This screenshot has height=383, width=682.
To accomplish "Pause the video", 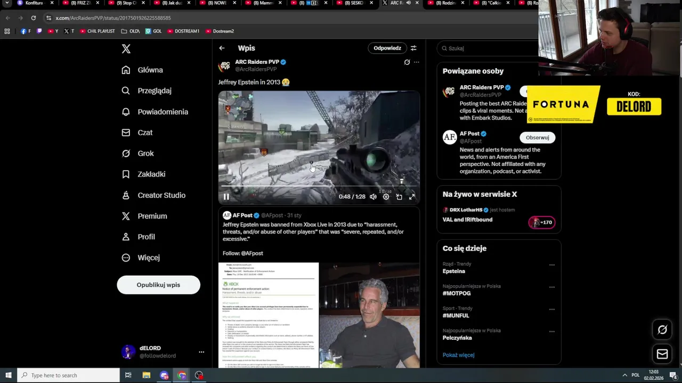I will click(226, 197).
